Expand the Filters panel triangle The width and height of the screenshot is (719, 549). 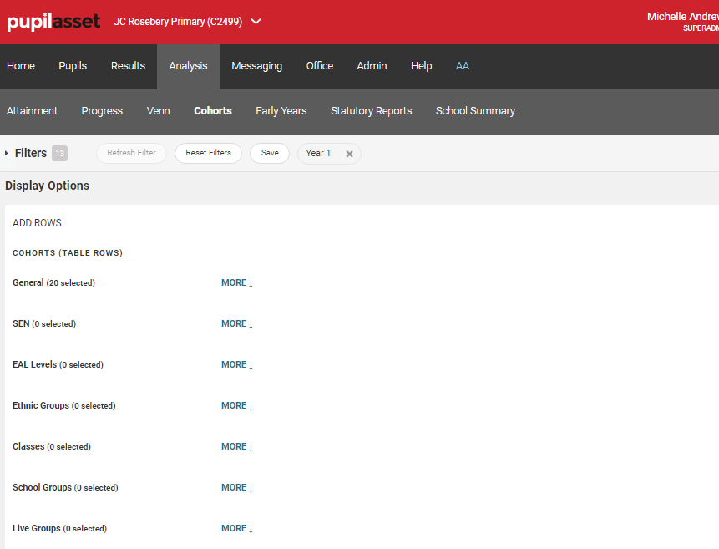[x=7, y=154]
